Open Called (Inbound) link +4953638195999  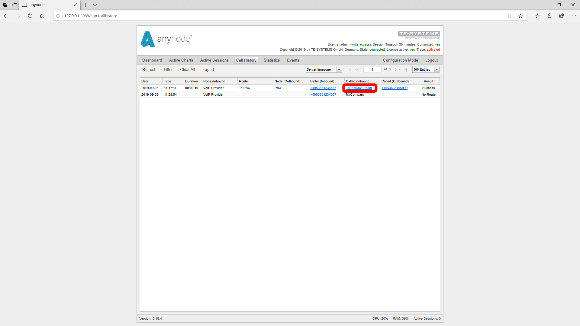pyautogui.click(x=359, y=88)
